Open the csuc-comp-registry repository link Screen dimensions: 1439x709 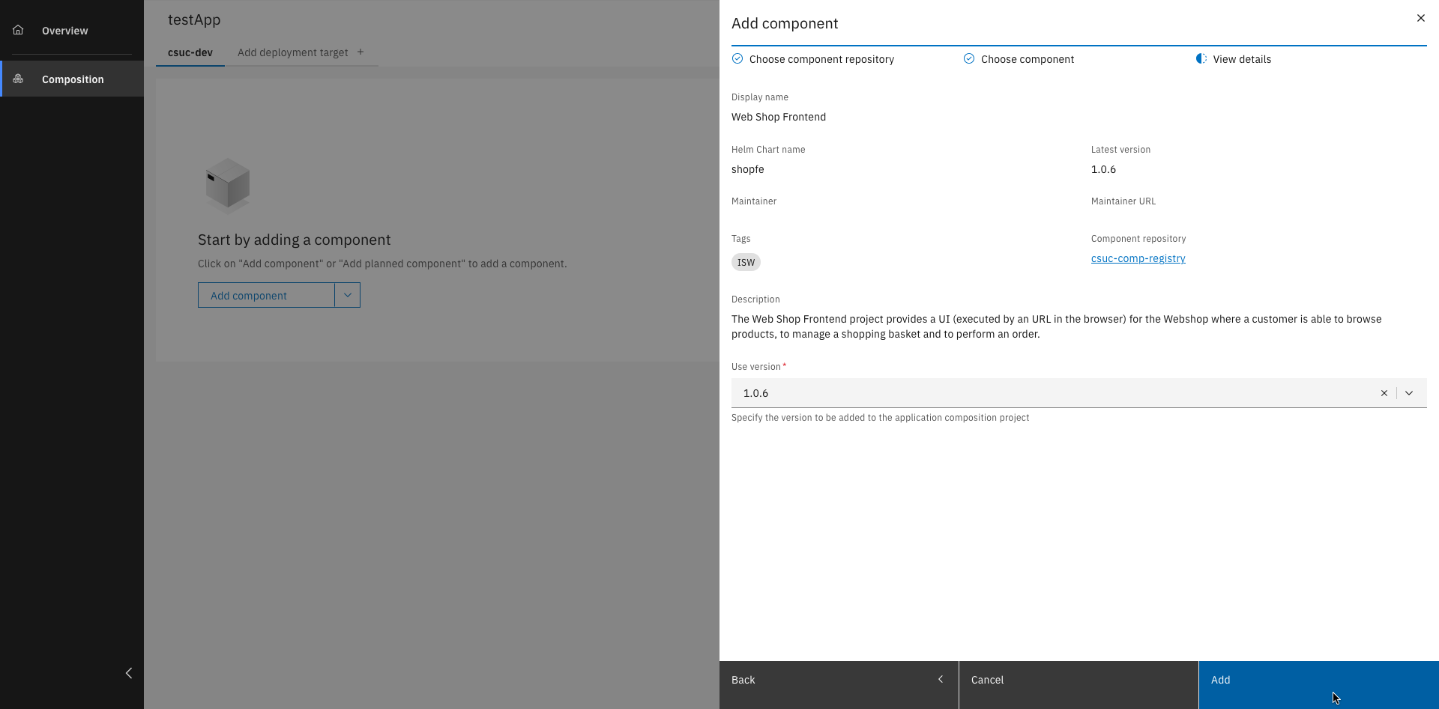(x=1138, y=258)
